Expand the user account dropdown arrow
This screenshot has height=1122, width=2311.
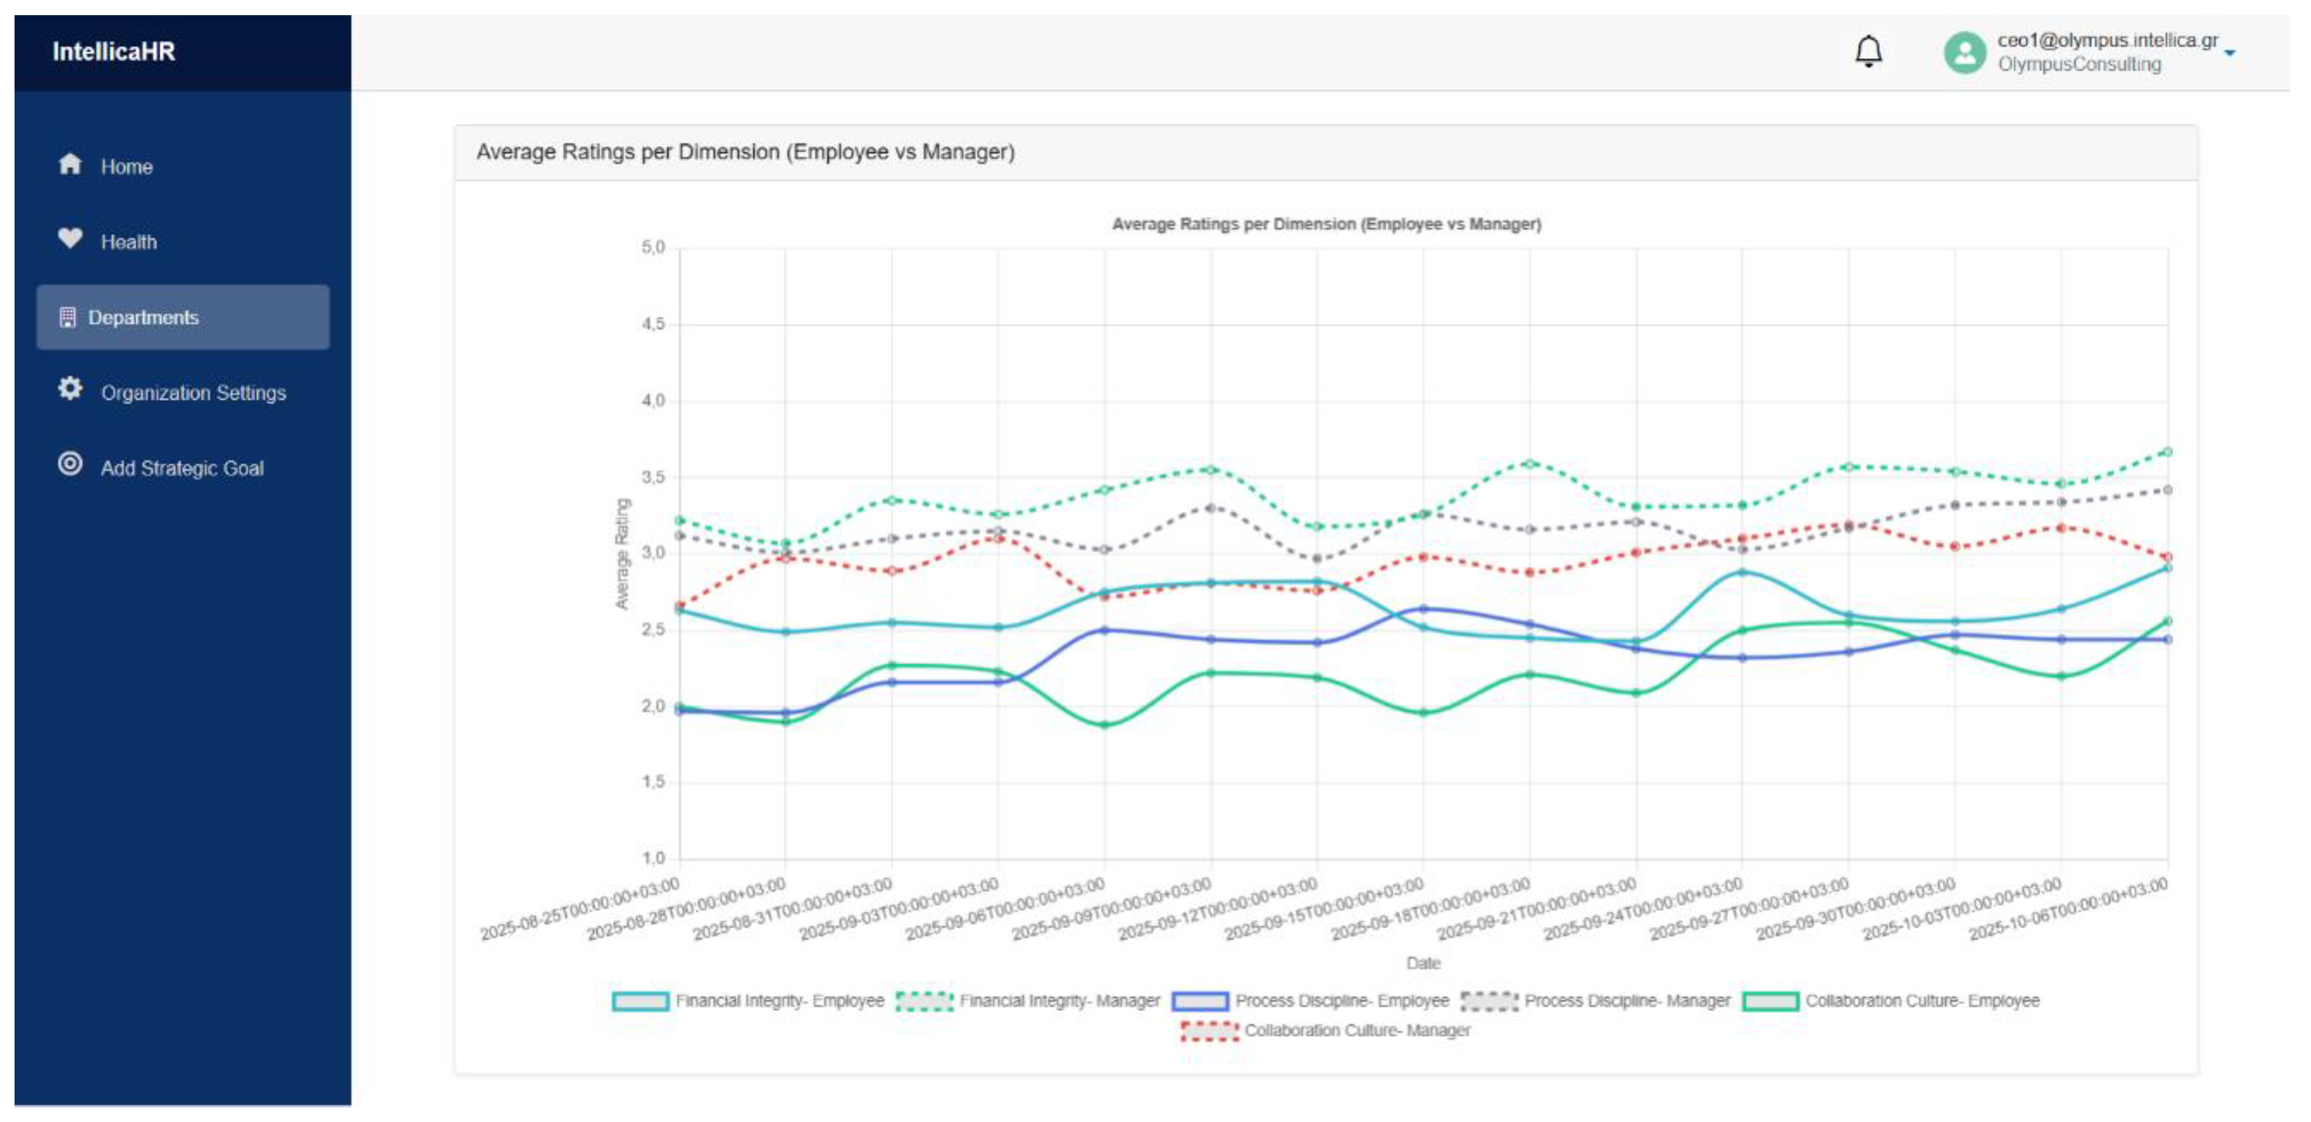2229,54
